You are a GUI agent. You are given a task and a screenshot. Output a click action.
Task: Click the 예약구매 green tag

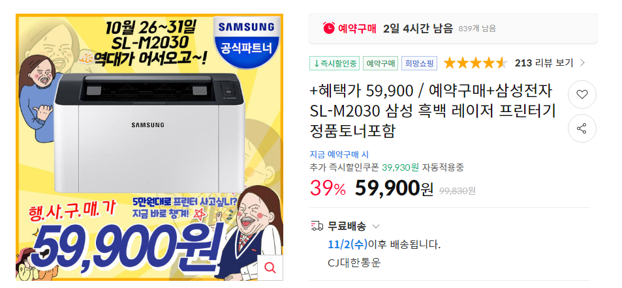[380, 63]
